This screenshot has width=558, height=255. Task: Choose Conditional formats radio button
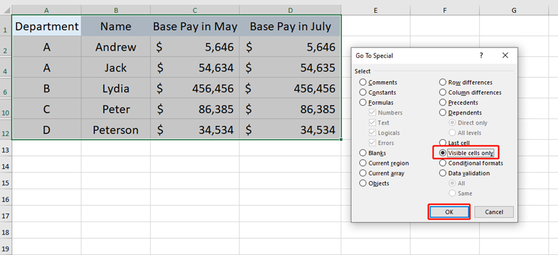443,163
